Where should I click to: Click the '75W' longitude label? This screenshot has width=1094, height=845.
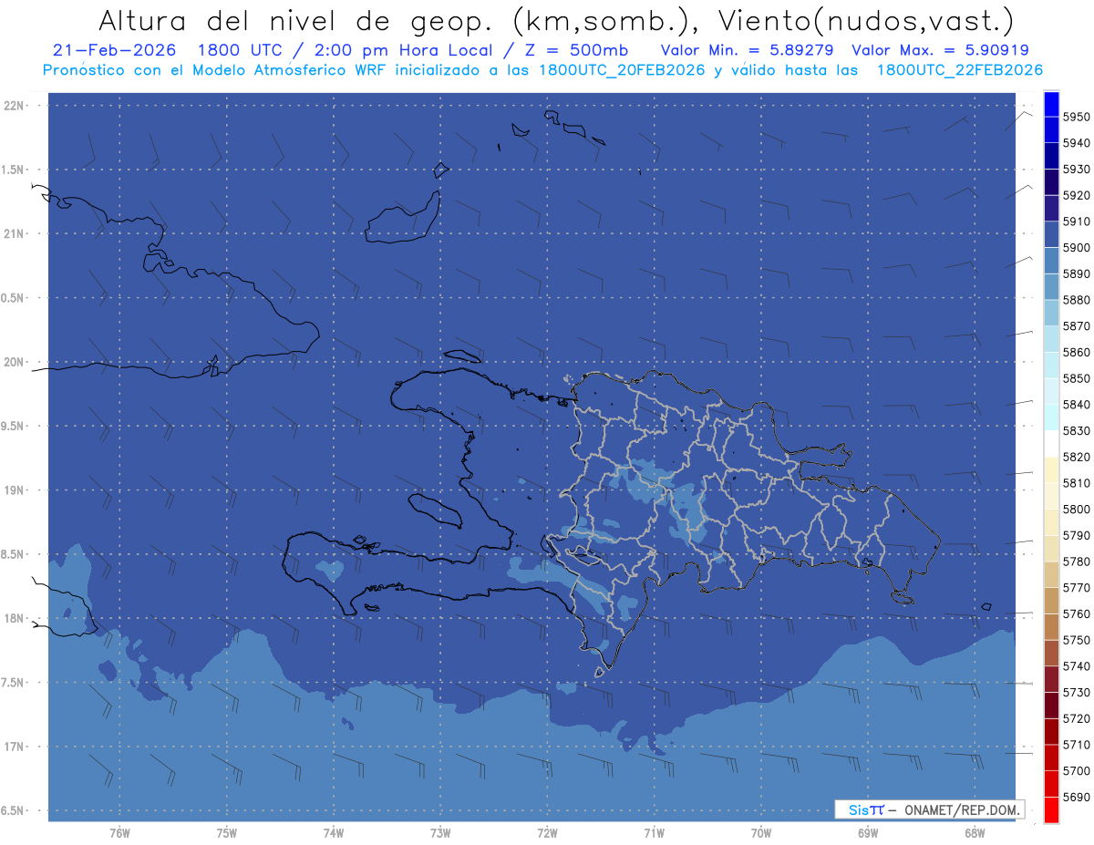227,833
